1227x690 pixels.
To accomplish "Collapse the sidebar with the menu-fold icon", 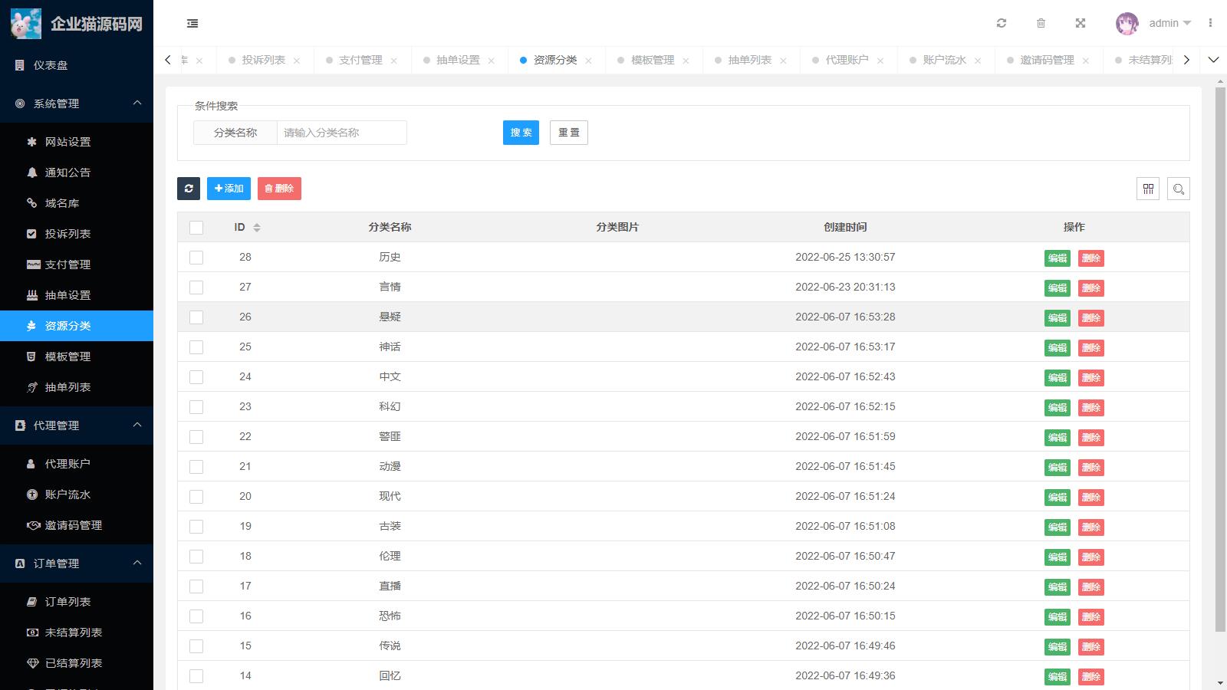I will (x=192, y=24).
